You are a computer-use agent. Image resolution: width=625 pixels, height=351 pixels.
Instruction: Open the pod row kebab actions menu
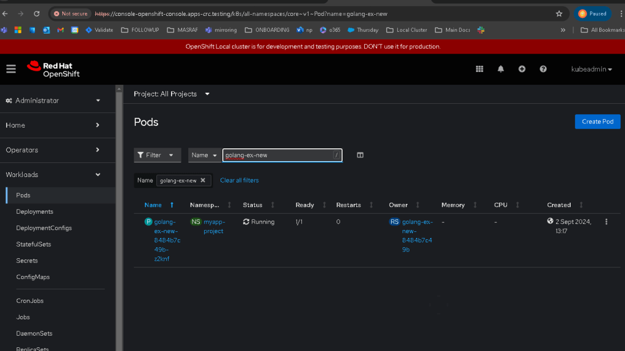[x=606, y=222]
